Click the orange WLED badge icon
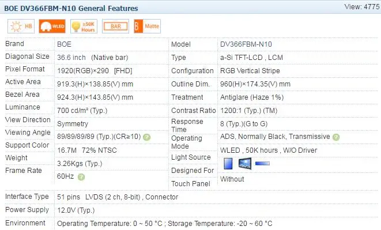This screenshot has width=381, height=230. click(52, 27)
